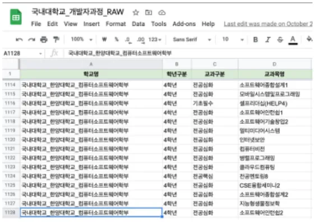Open the Sans Serif font dropdown
Viewport: 314px width, 222px height.
click(192, 39)
